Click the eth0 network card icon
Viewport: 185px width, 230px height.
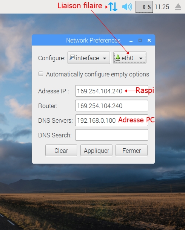pyautogui.click(x=118, y=58)
